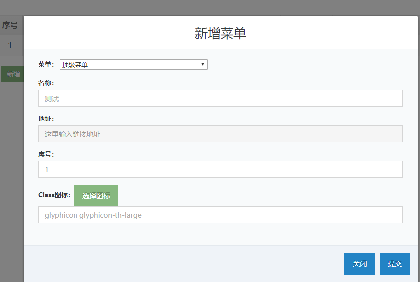Click the 序号 column header in background
The height and width of the screenshot is (282, 420).
click(10, 25)
